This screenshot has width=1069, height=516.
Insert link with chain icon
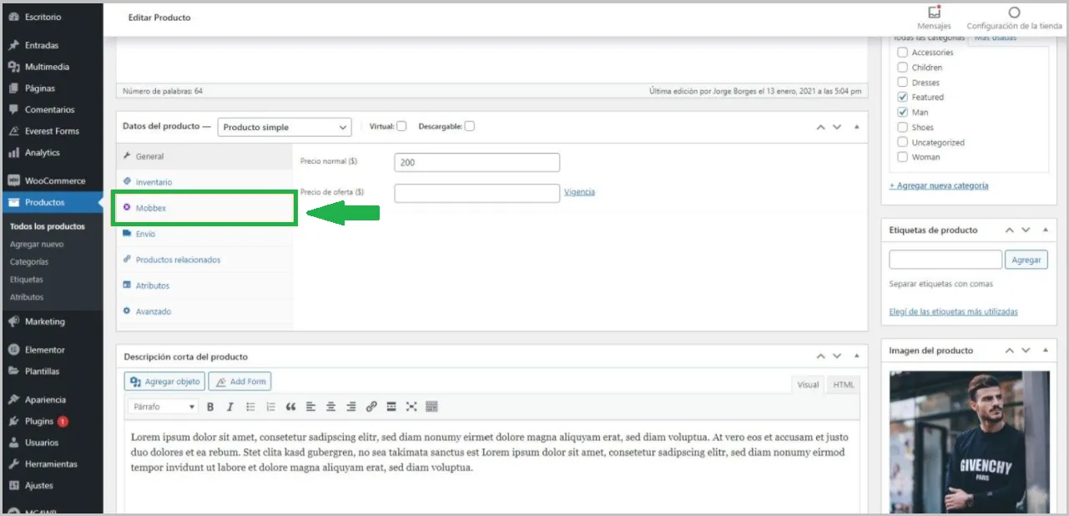(x=371, y=407)
